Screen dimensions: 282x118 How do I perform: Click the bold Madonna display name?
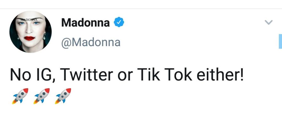pyautogui.click(x=85, y=23)
